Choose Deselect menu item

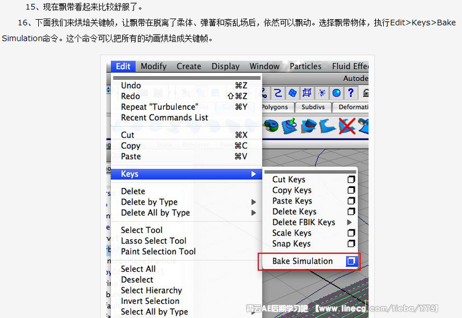pyautogui.click(x=186, y=280)
